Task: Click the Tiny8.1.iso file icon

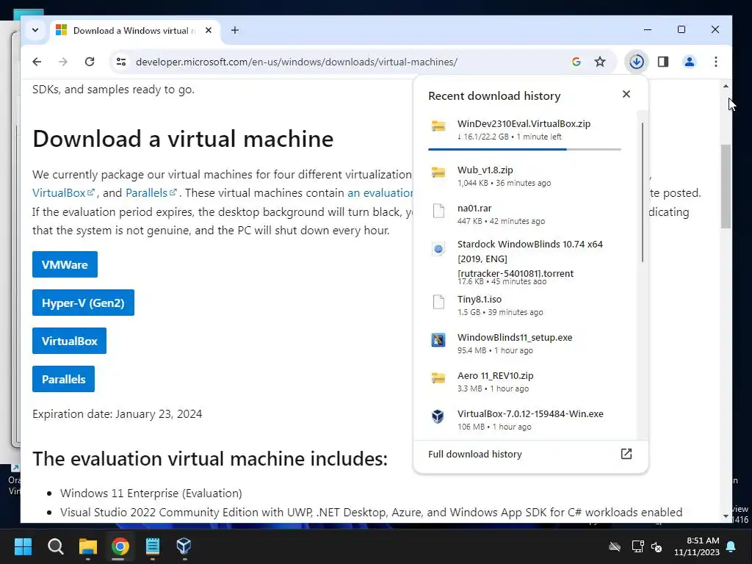Action: point(438,302)
